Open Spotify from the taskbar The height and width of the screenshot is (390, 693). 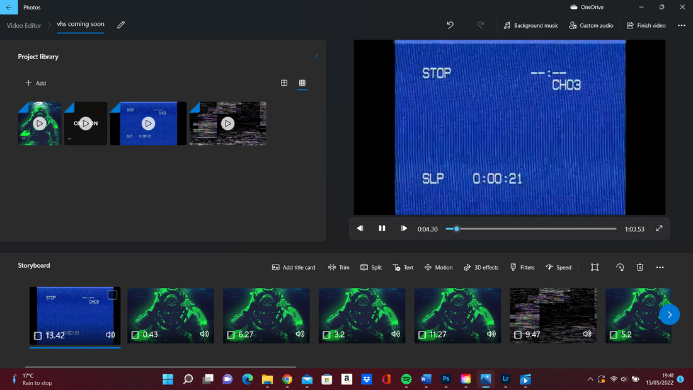[406, 379]
